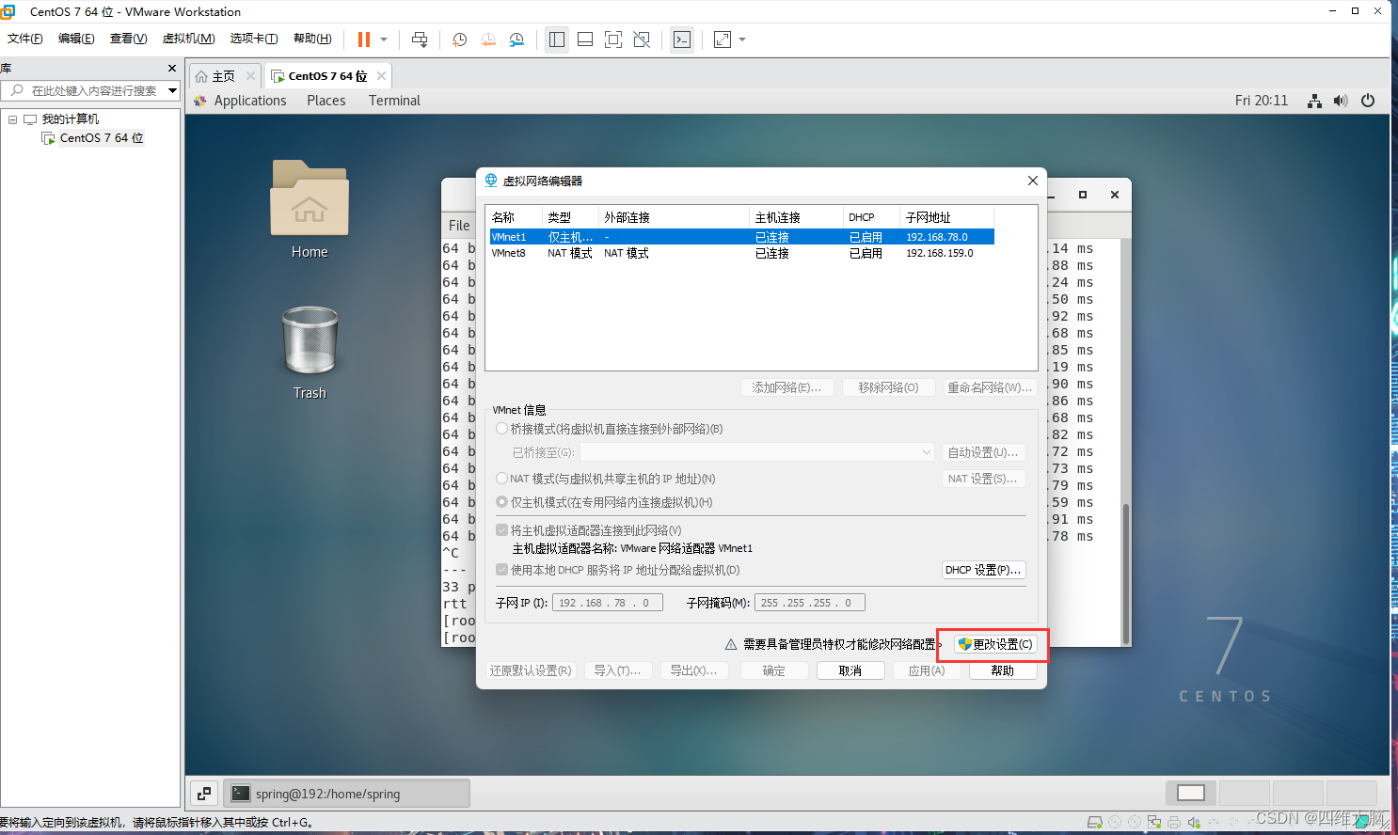Open the power options dropdown arrow beside pause
Viewport: 1398px width, 835px height.
(x=384, y=39)
